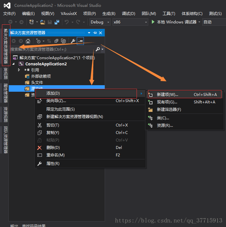
Task: Select 新建解决方案资源管理器视图(N) entry
Action: point(90,117)
